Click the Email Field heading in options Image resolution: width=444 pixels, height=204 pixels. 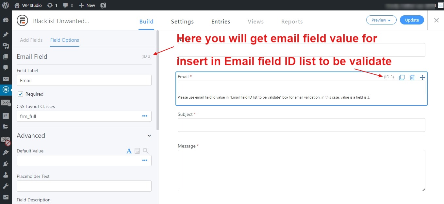click(32, 56)
